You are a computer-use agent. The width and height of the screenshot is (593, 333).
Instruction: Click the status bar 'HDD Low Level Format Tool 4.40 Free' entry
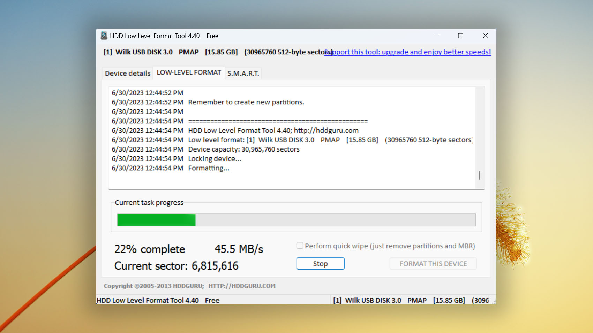point(158,300)
